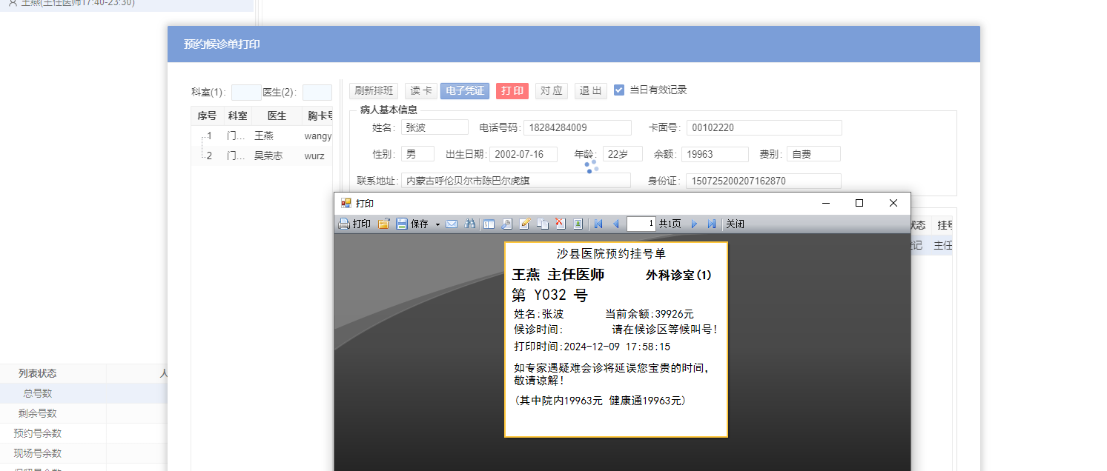Viewport: 1107px width, 471px height.
Task: Go to previous page arrow
Action: coord(616,224)
